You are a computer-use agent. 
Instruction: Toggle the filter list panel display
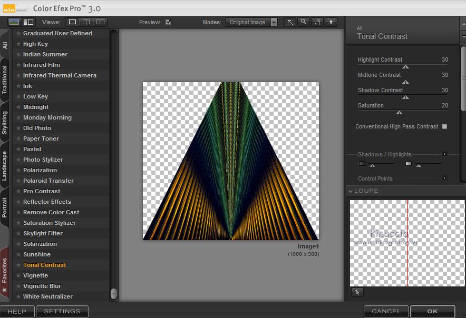(28, 22)
